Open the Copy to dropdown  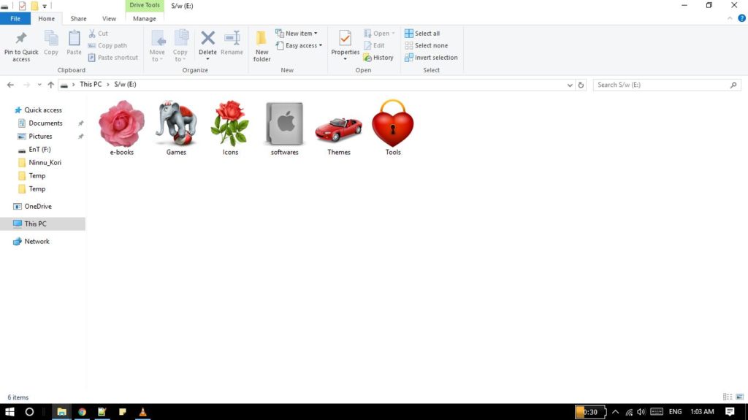point(180,46)
